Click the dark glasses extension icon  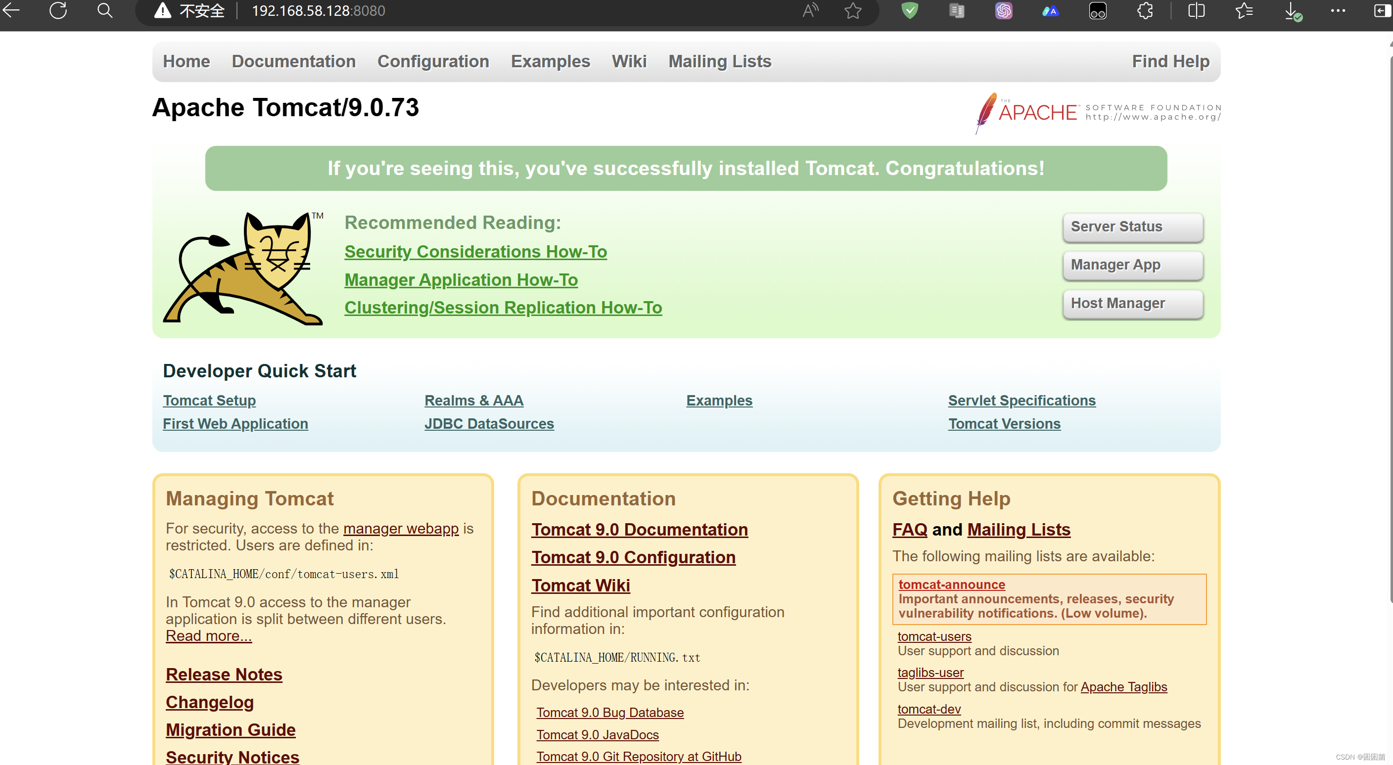(1097, 11)
